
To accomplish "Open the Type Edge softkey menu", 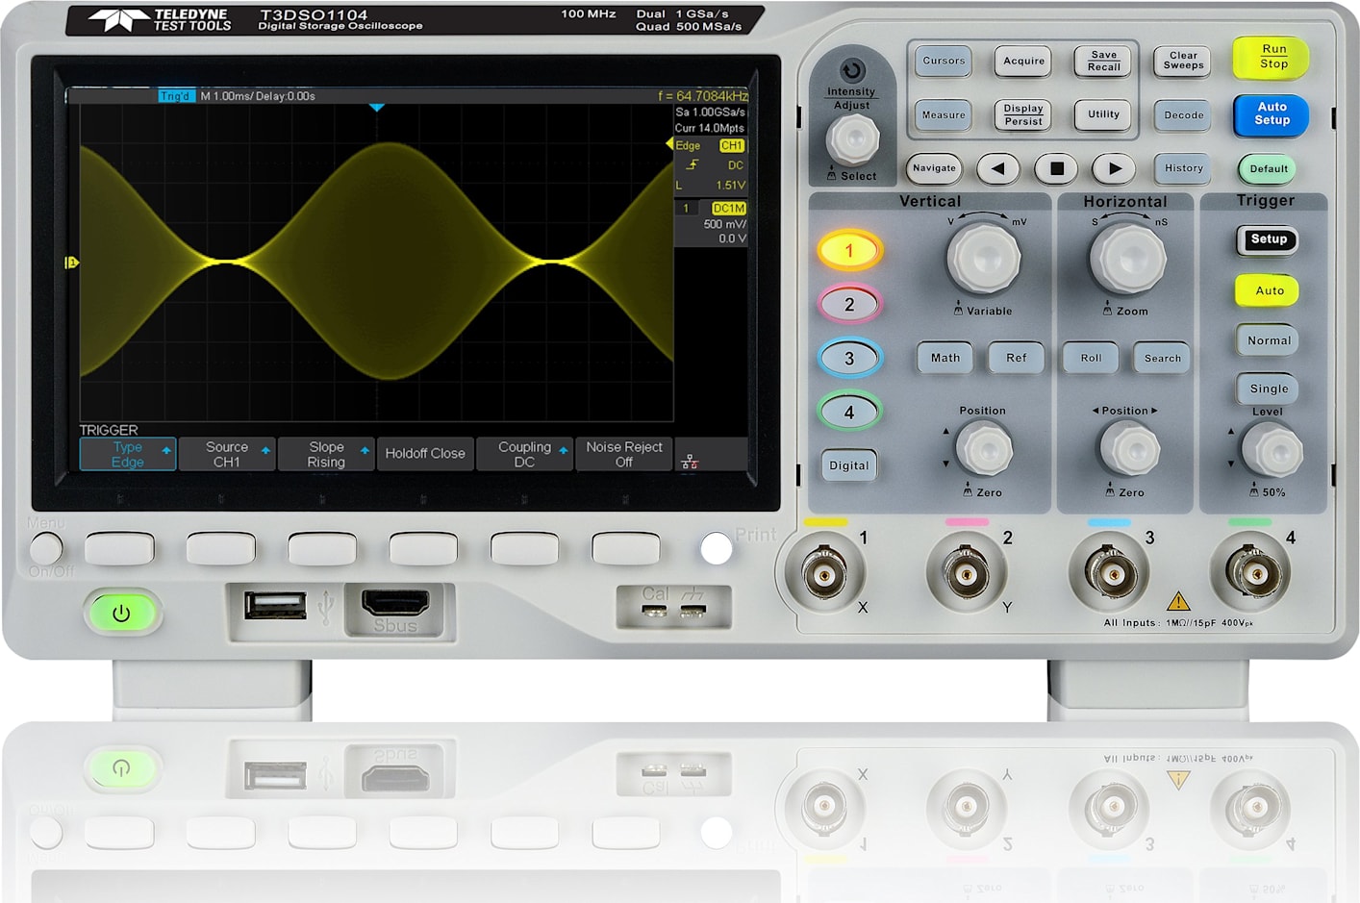I will click(128, 454).
